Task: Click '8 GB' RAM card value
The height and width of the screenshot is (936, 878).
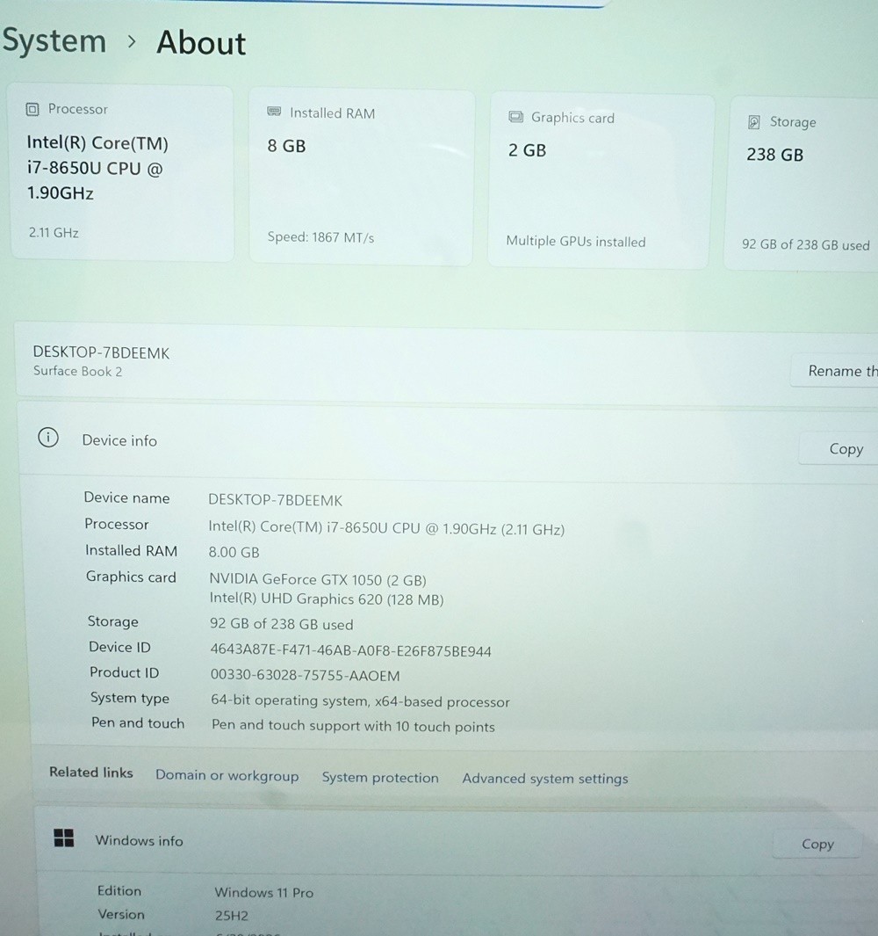Action: pos(286,146)
